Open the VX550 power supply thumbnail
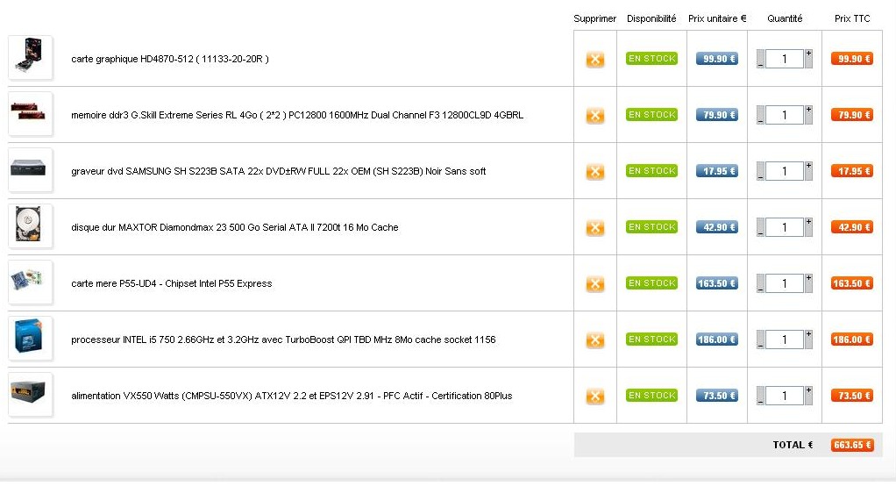This screenshot has width=896, height=486. tap(31, 394)
